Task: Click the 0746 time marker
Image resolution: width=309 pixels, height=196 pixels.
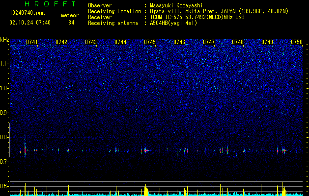Action: pos(179,42)
